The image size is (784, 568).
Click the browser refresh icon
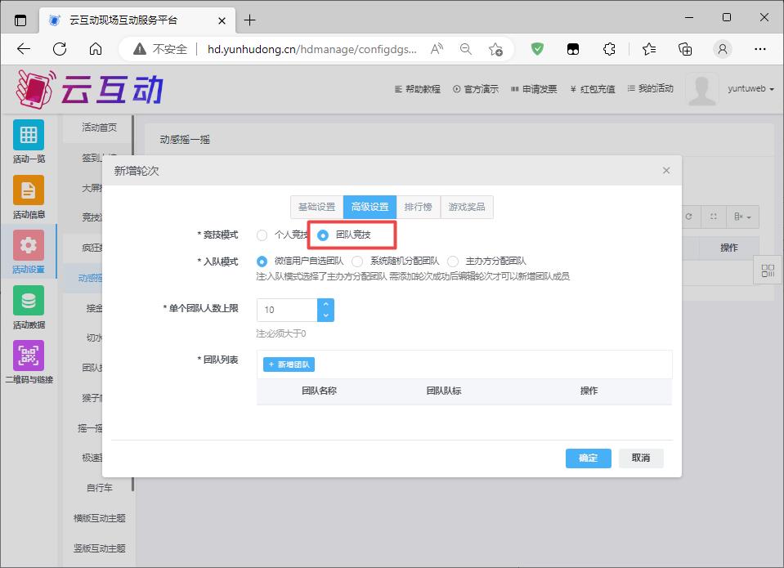tap(60, 49)
